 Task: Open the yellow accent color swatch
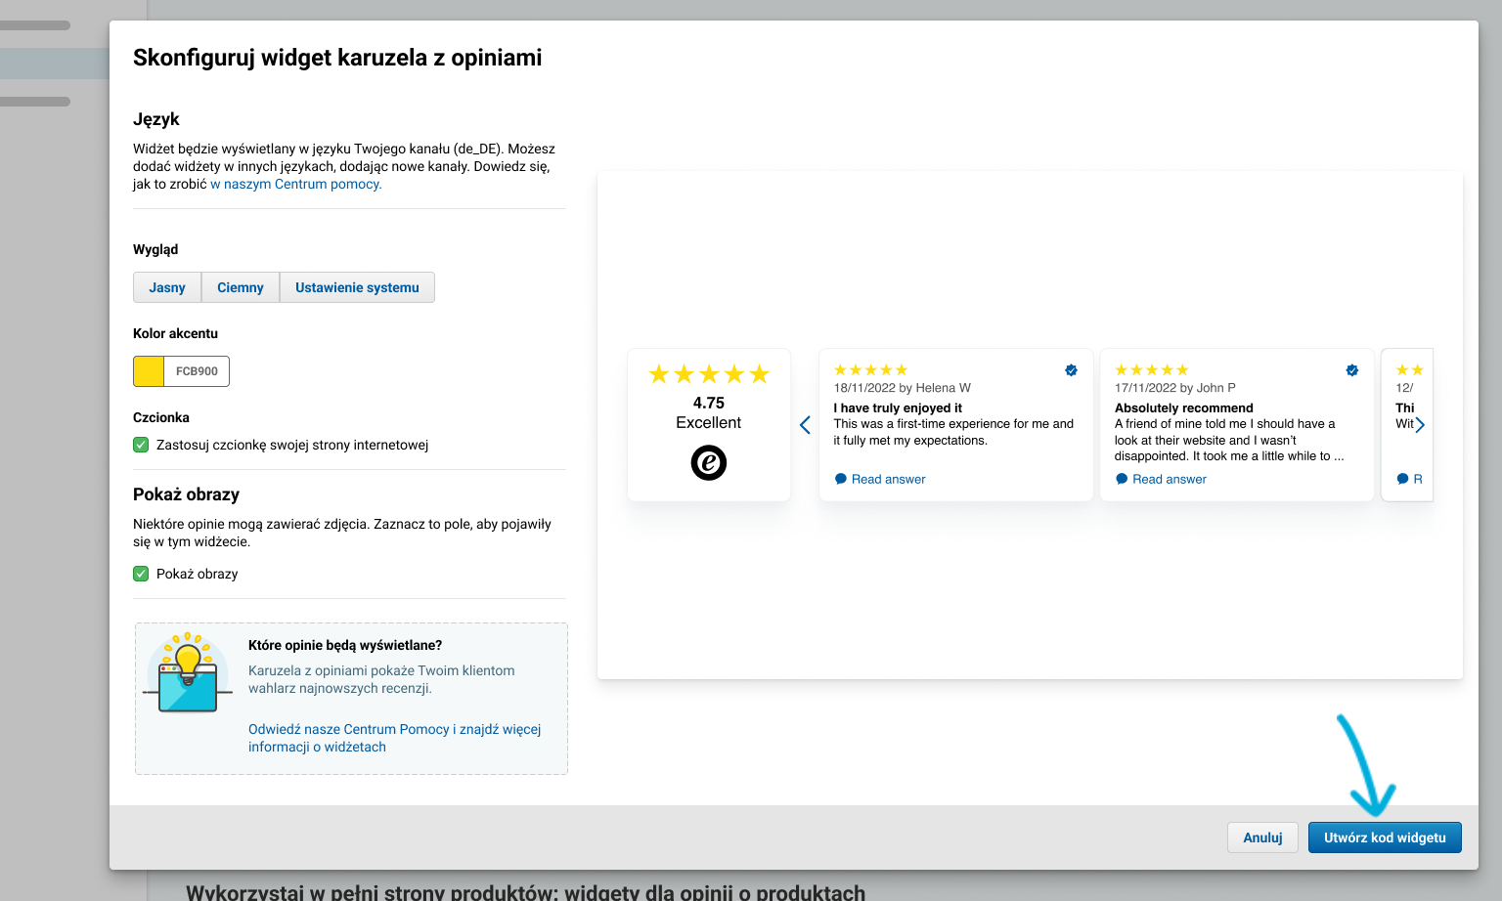[x=149, y=371]
